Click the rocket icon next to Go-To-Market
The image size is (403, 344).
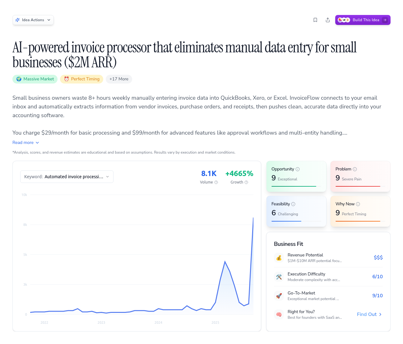pyautogui.click(x=279, y=296)
